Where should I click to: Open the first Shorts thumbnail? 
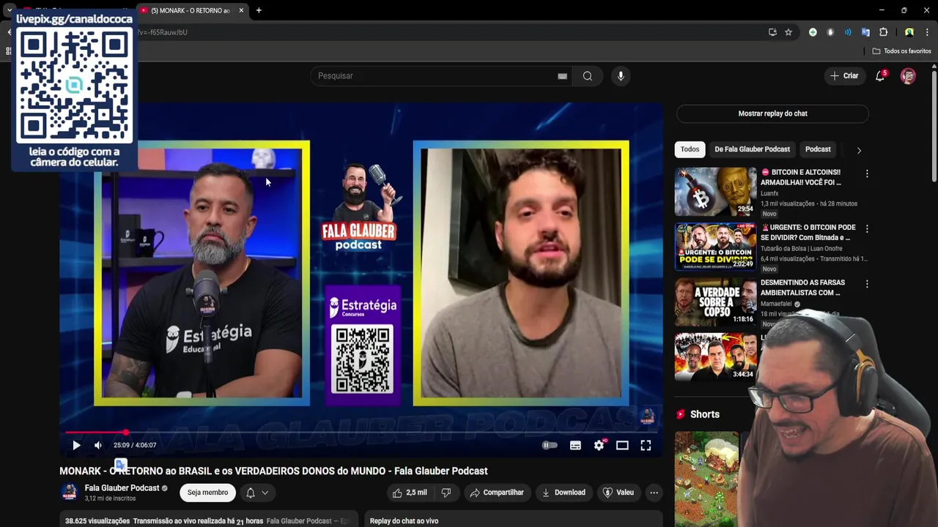(x=706, y=479)
